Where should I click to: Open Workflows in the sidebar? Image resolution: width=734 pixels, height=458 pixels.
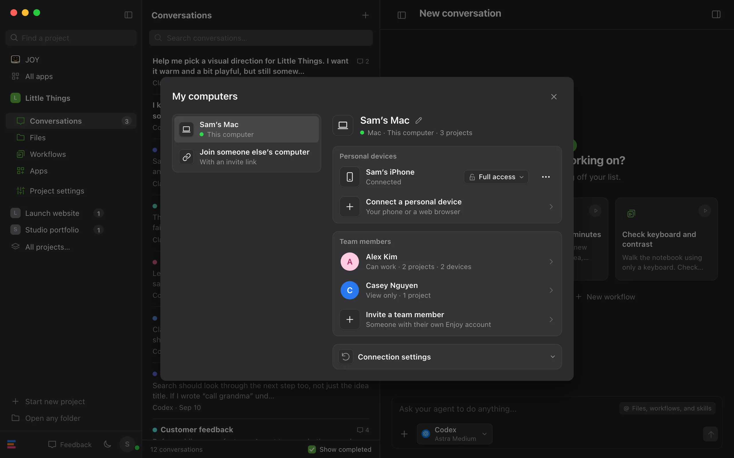pyautogui.click(x=71, y=154)
